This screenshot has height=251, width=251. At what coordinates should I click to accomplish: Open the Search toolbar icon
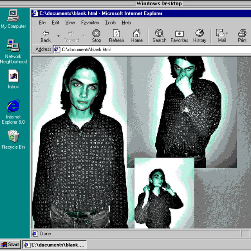(159, 33)
